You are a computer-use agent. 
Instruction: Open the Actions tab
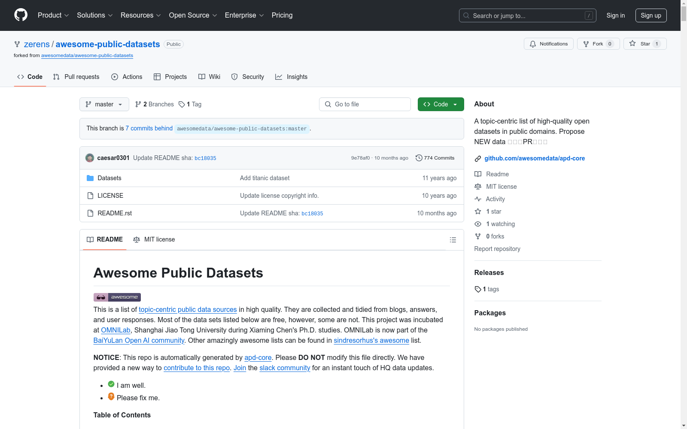pos(127,77)
